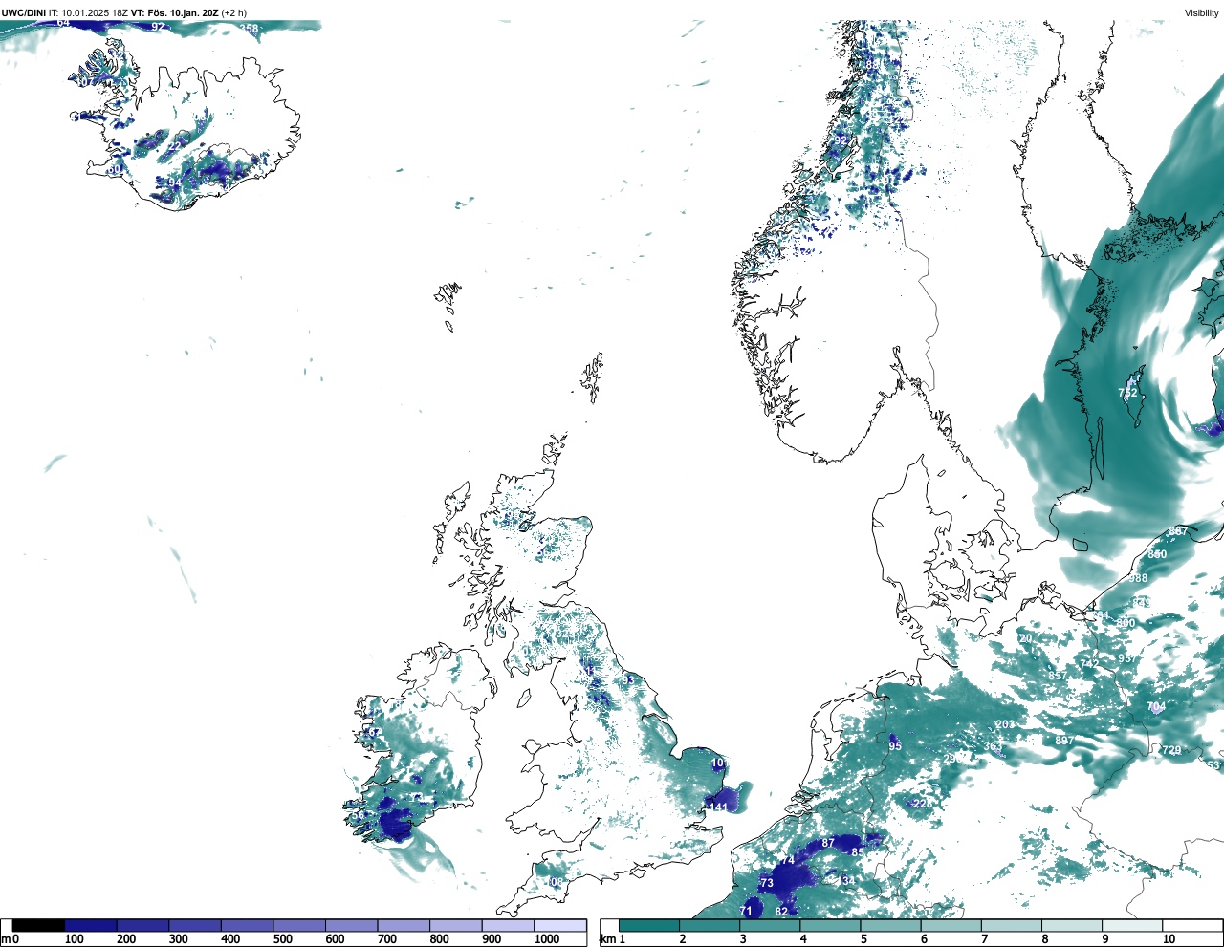1224x947 pixels.
Task: Select the '141' value off East Anglia
Action: tap(718, 807)
